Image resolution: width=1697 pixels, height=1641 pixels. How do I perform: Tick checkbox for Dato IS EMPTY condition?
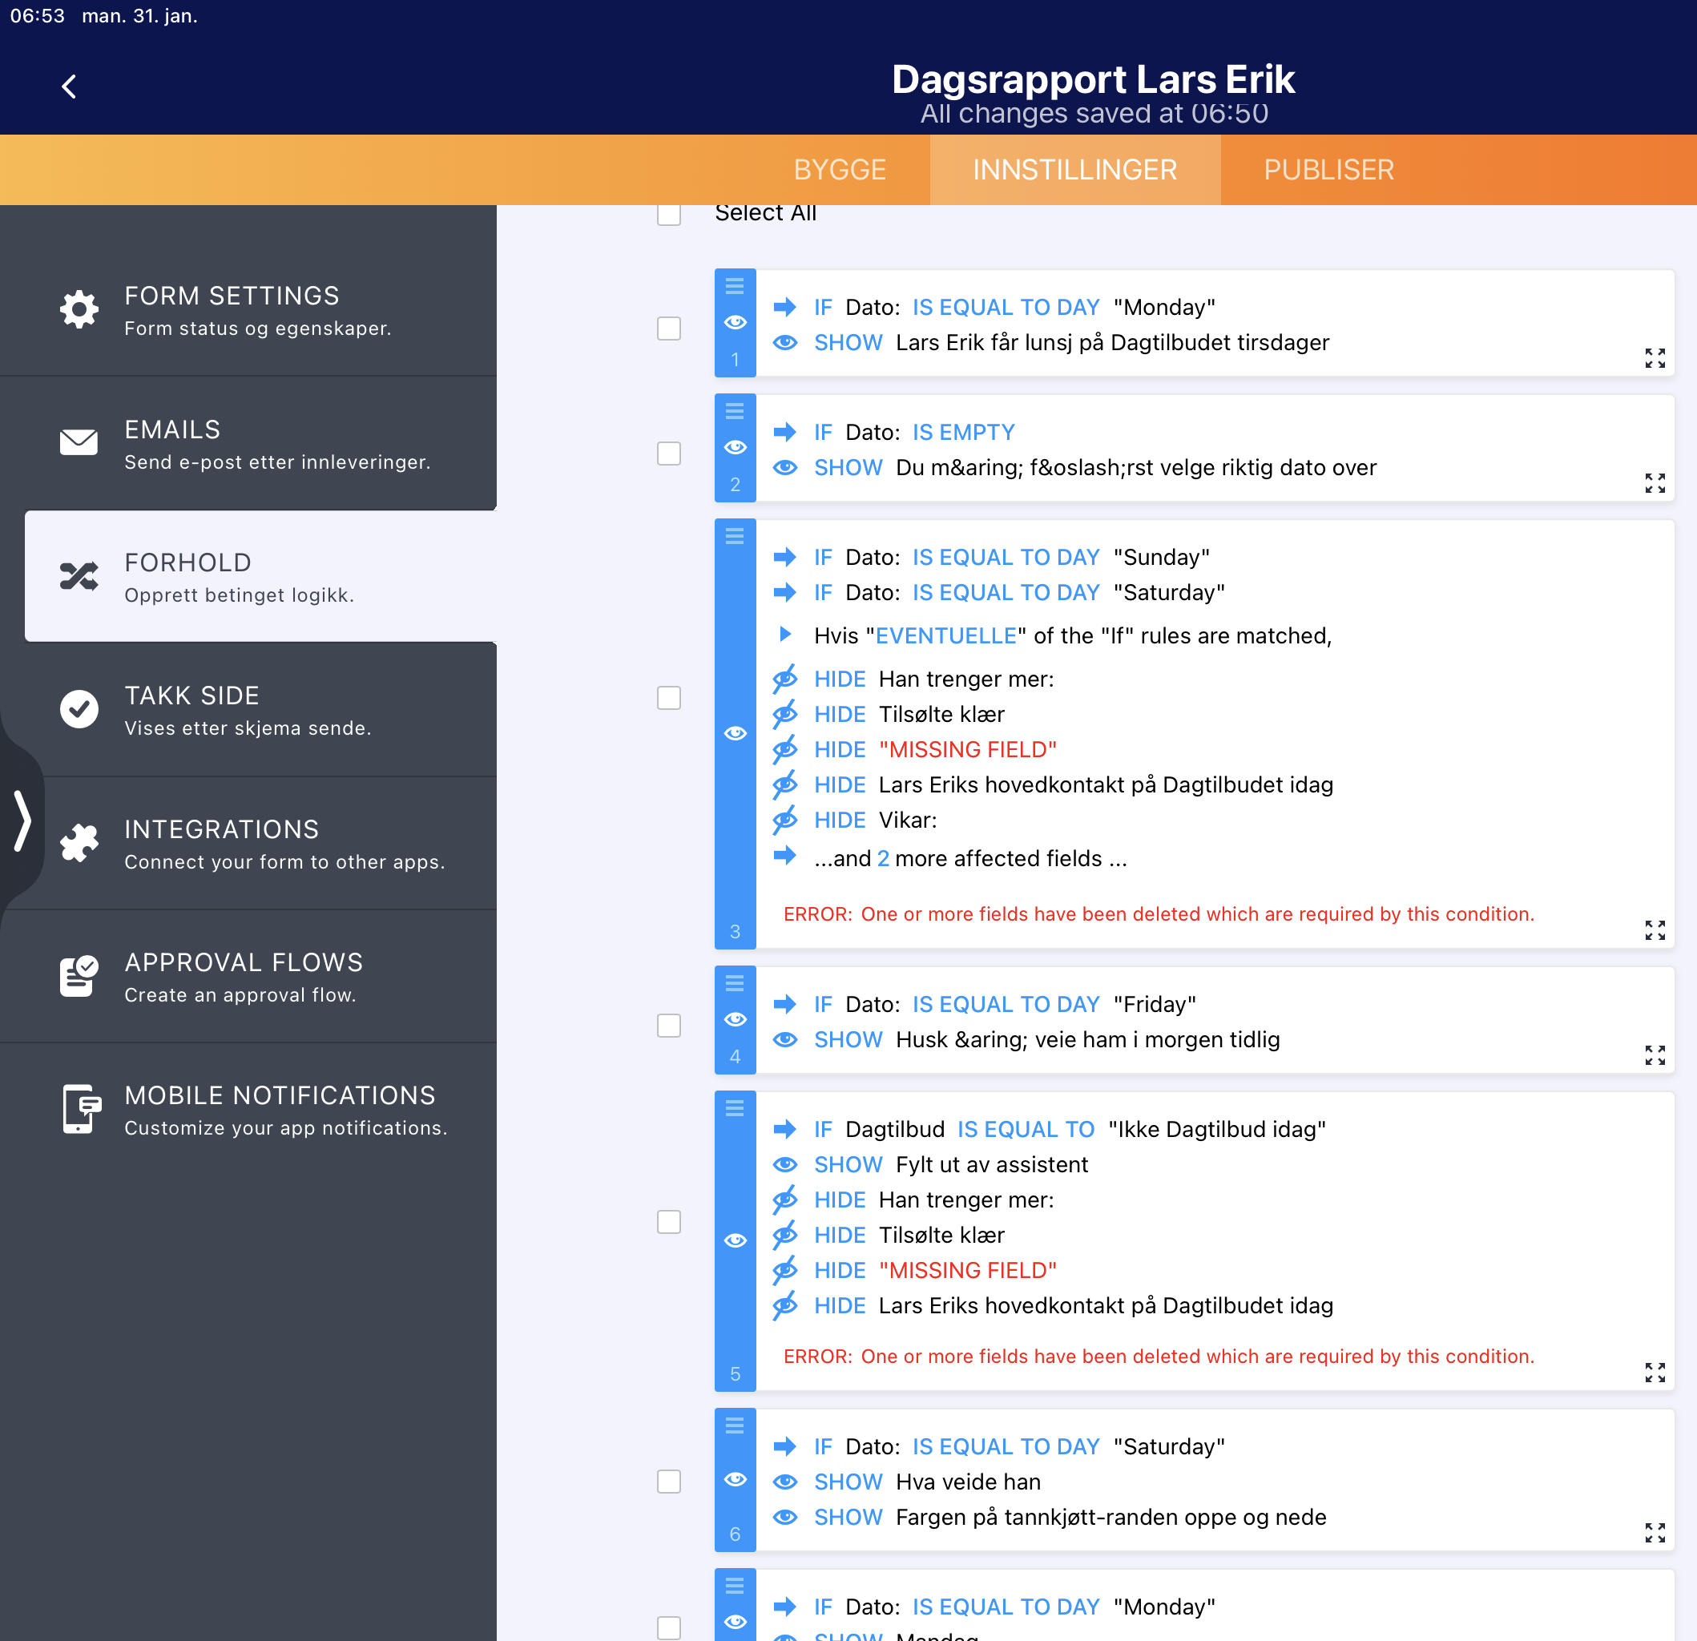(668, 453)
